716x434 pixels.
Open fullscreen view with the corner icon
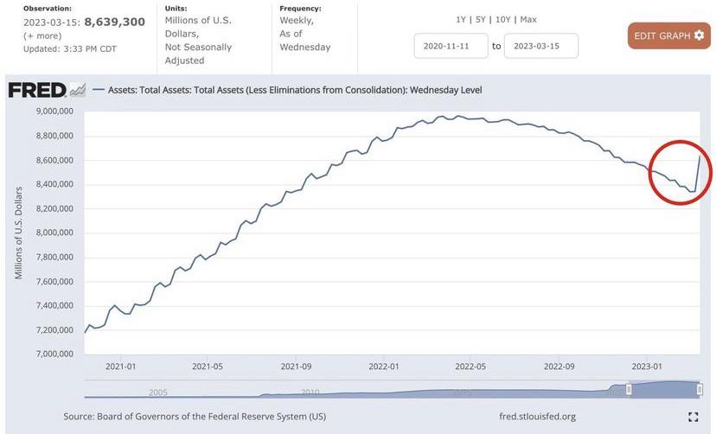693,417
